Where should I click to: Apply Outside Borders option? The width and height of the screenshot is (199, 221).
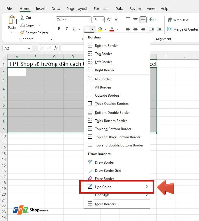117,96
